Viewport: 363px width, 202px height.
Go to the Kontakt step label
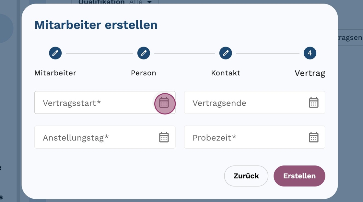pyautogui.click(x=226, y=73)
